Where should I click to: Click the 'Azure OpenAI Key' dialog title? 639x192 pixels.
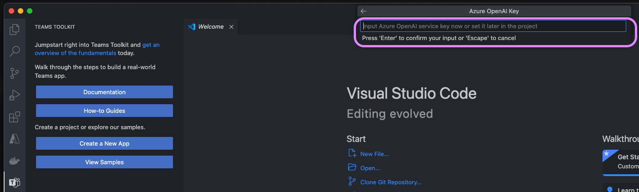coord(494,11)
